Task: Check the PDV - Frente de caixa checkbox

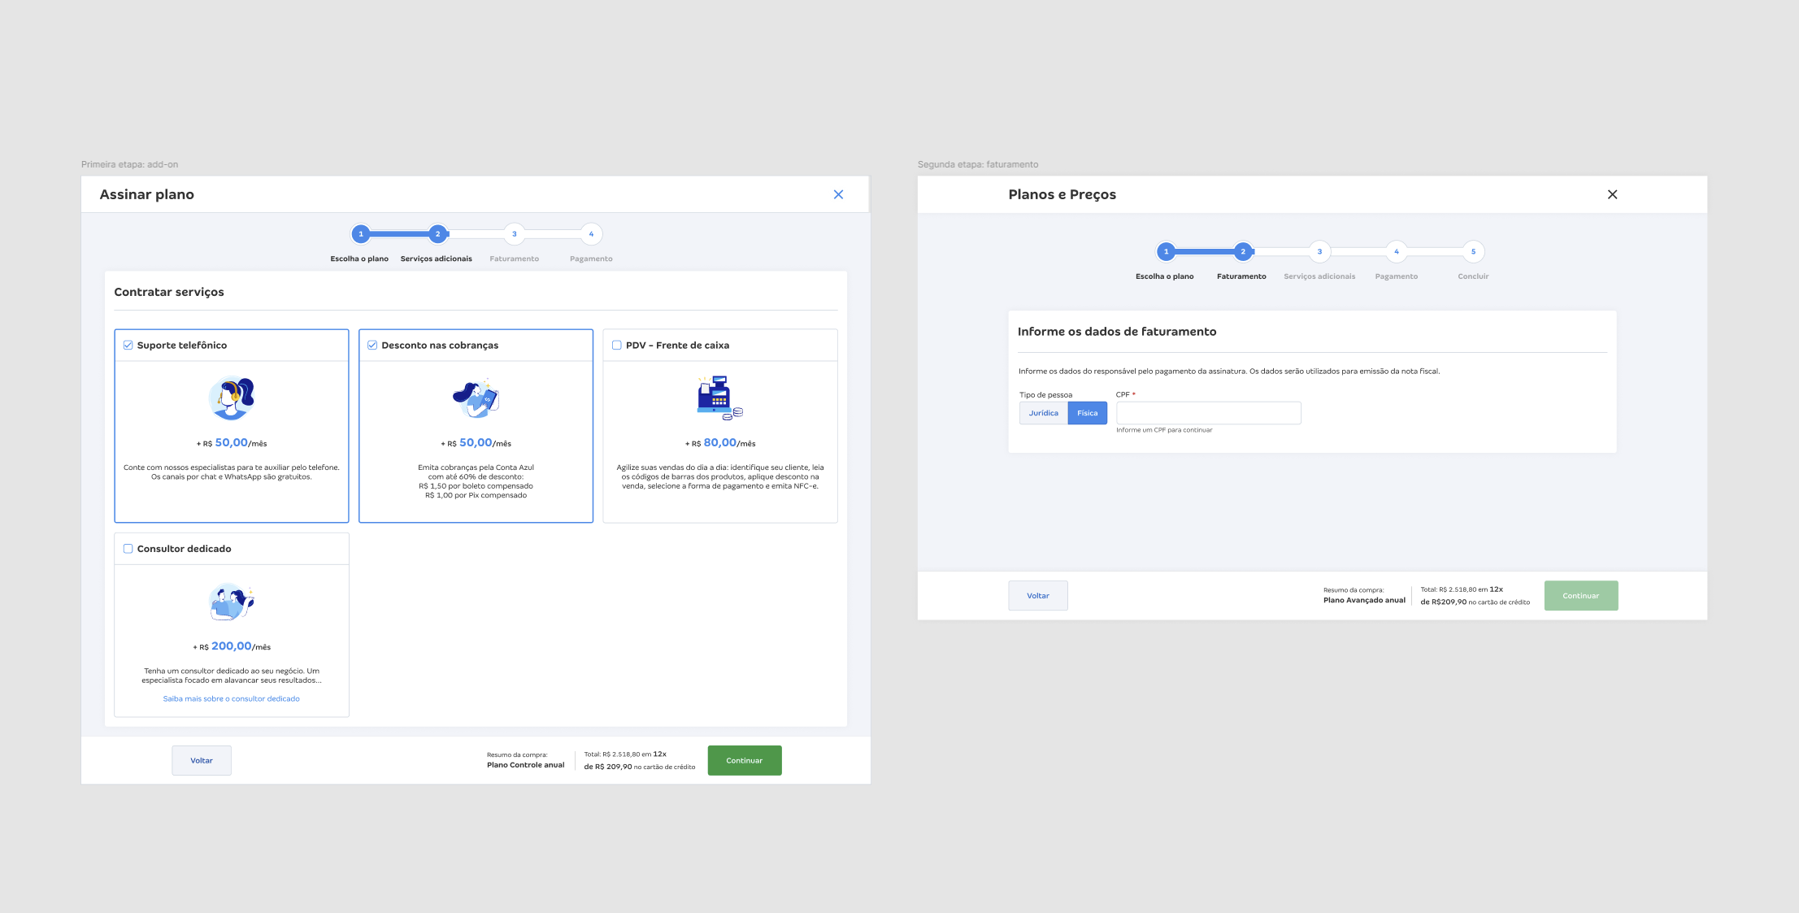Action: click(x=617, y=346)
